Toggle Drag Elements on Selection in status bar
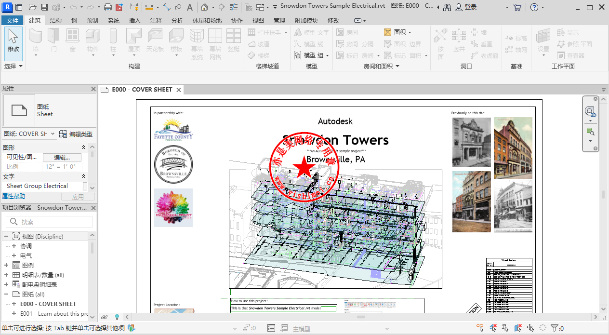The width and height of the screenshot is (609, 335). coord(530,328)
